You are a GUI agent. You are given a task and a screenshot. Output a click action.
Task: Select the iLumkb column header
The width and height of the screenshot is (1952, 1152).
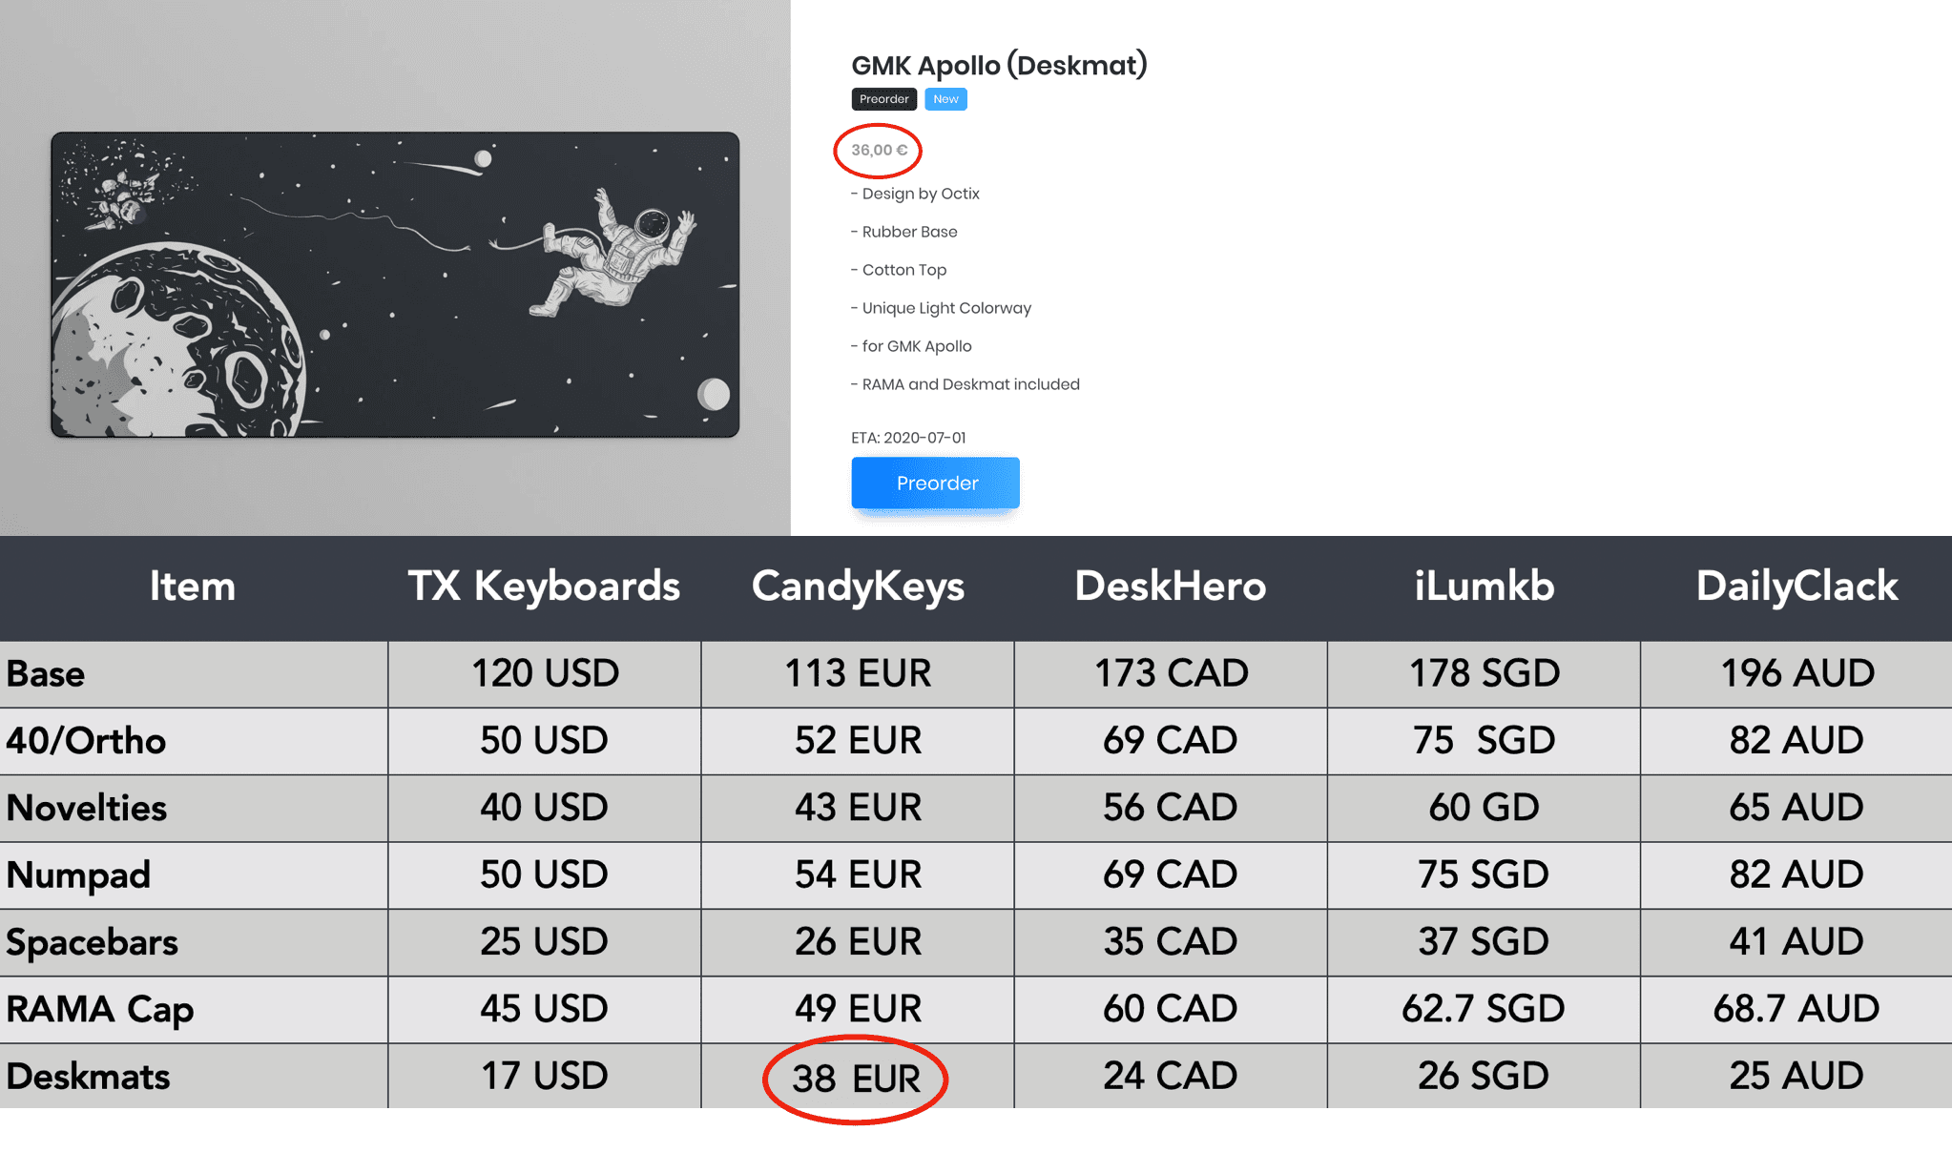1484,586
